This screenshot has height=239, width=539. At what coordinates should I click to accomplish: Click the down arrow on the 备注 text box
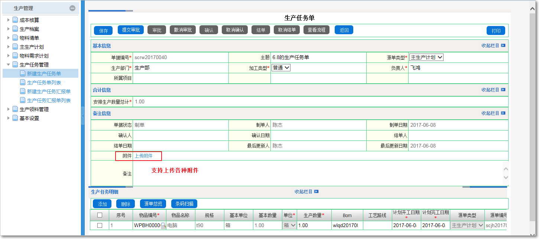point(506,178)
